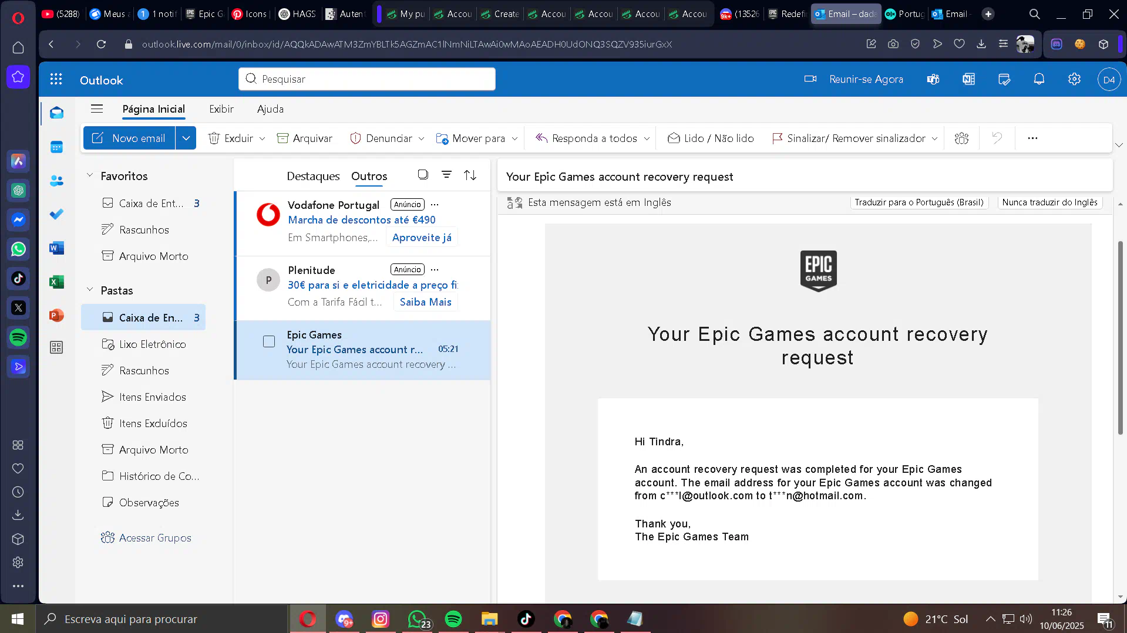Open Windows Start menu

pos(18,619)
